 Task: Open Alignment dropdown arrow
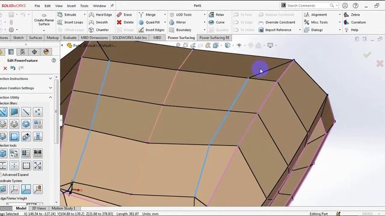(x=339, y=14)
